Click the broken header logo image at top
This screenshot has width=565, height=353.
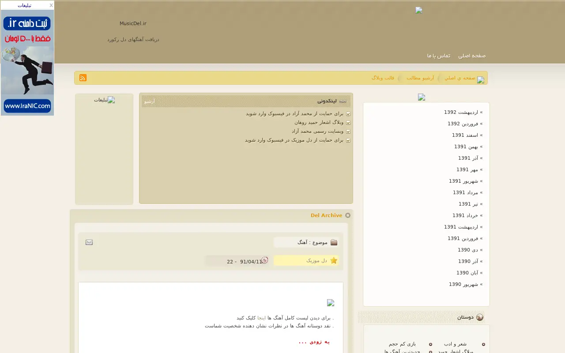coord(419,11)
